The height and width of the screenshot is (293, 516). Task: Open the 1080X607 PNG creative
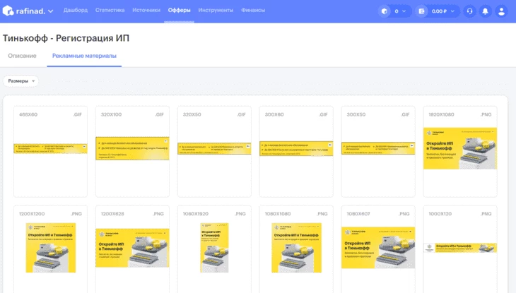(x=378, y=249)
